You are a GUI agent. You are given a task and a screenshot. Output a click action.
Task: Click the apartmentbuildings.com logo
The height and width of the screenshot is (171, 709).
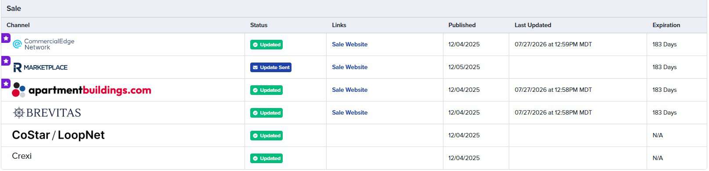82,90
